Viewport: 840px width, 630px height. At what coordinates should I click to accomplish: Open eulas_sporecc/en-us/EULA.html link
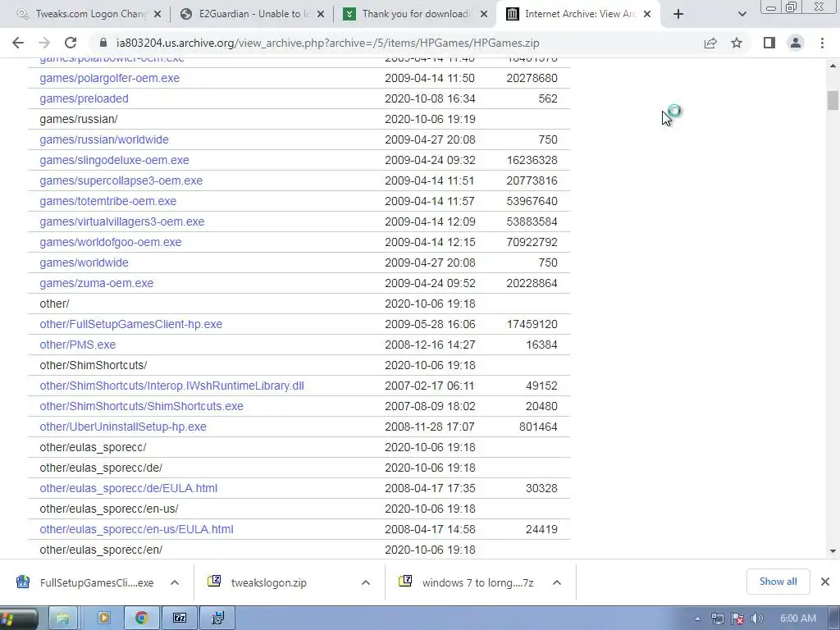click(x=137, y=529)
